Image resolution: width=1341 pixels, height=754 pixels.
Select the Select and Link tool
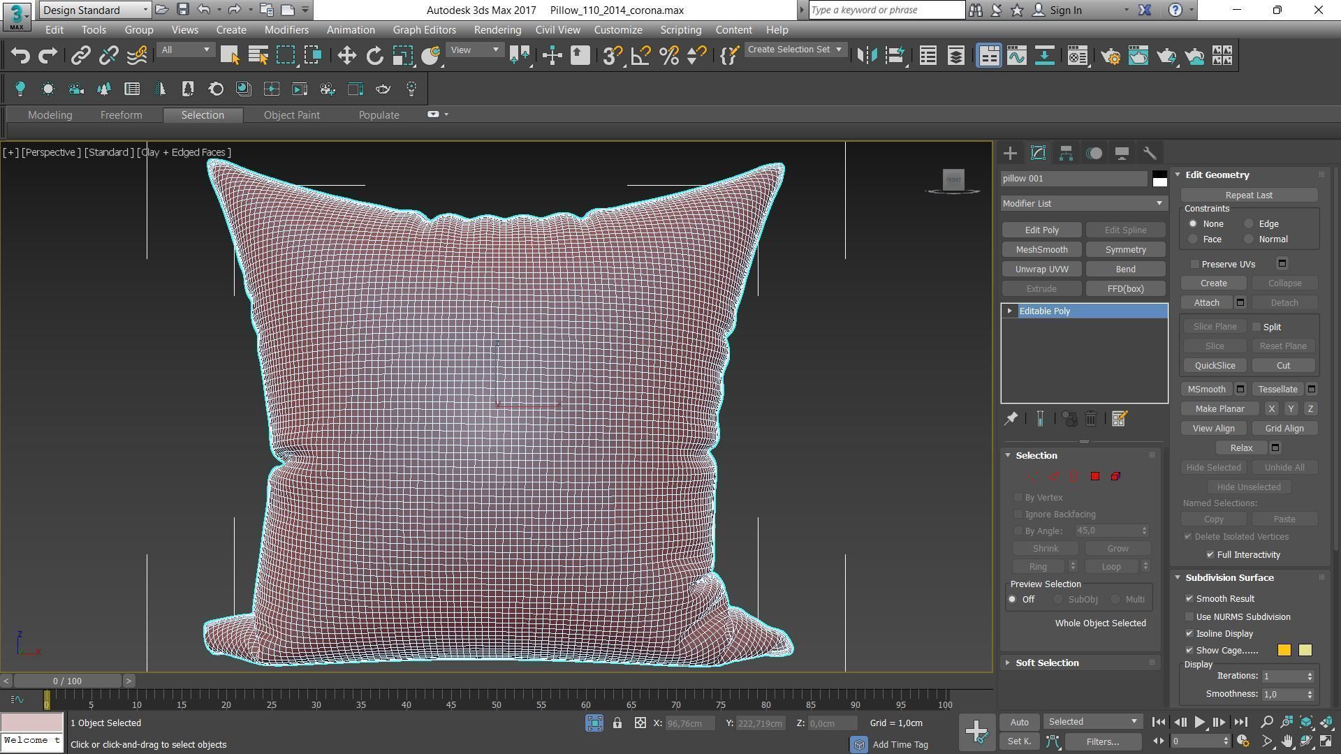coord(81,56)
